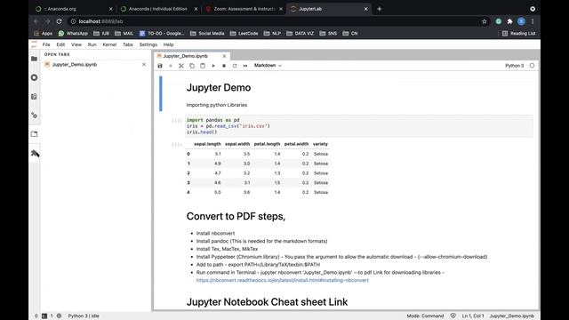Click kernel status circle indicator
Screen dimensions: 569x320
click(x=532, y=66)
